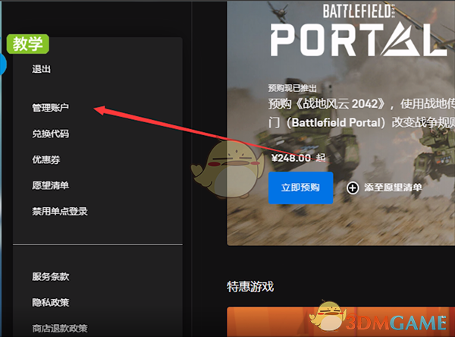
Task: Click the plus icon beside 添至愿望清单
Action: (x=353, y=188)
